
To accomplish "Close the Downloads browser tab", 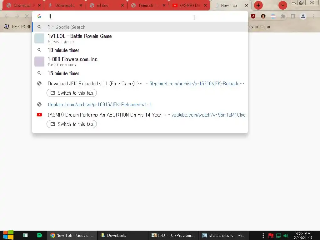I will click(81, 6).
